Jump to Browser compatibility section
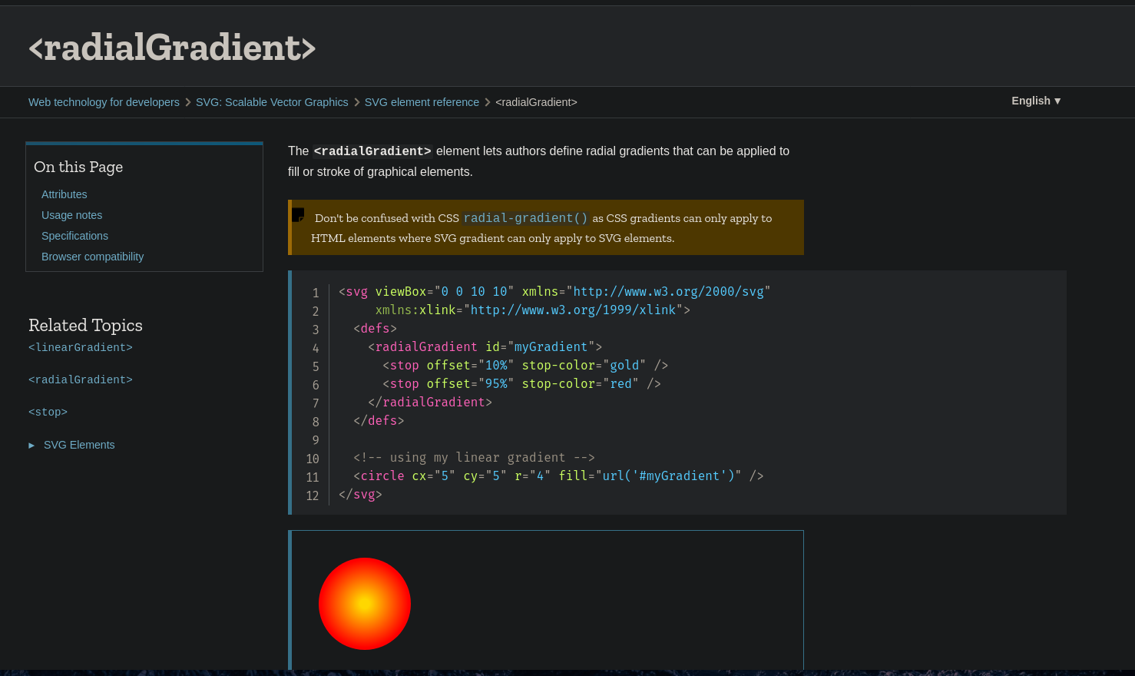 (92, 257)
